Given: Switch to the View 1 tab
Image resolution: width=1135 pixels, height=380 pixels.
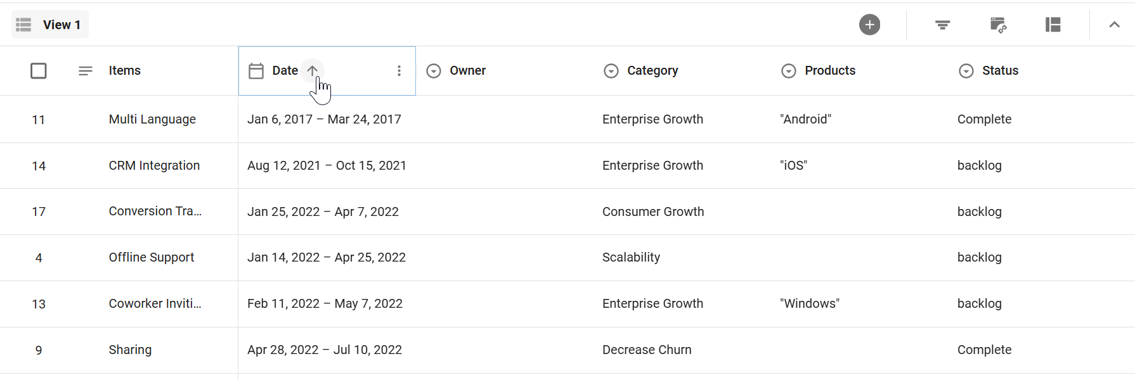Looking at the screenshot, I should coord(50,25).
